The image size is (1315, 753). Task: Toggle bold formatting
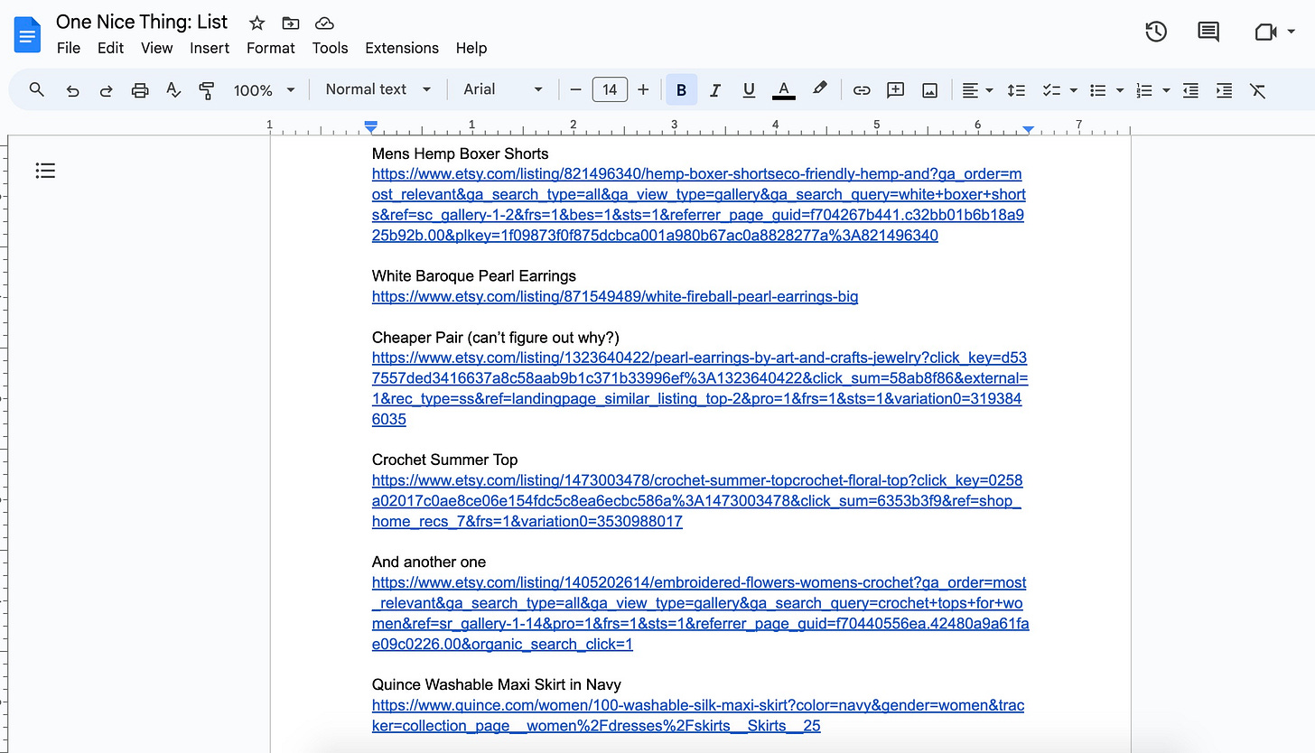pos(681,89)
